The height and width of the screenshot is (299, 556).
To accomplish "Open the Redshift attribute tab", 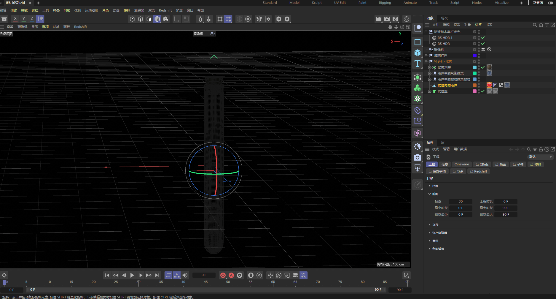I will pyautogui.click(x=478, y=171).
